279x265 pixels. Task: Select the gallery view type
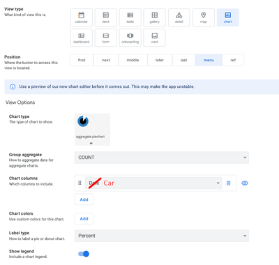[x=155, y=17]
